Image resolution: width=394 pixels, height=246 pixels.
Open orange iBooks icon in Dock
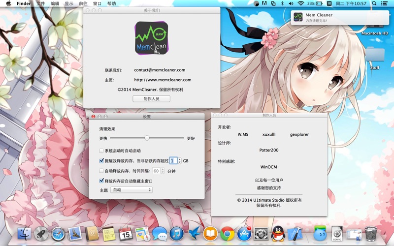[x=210, y=234]
